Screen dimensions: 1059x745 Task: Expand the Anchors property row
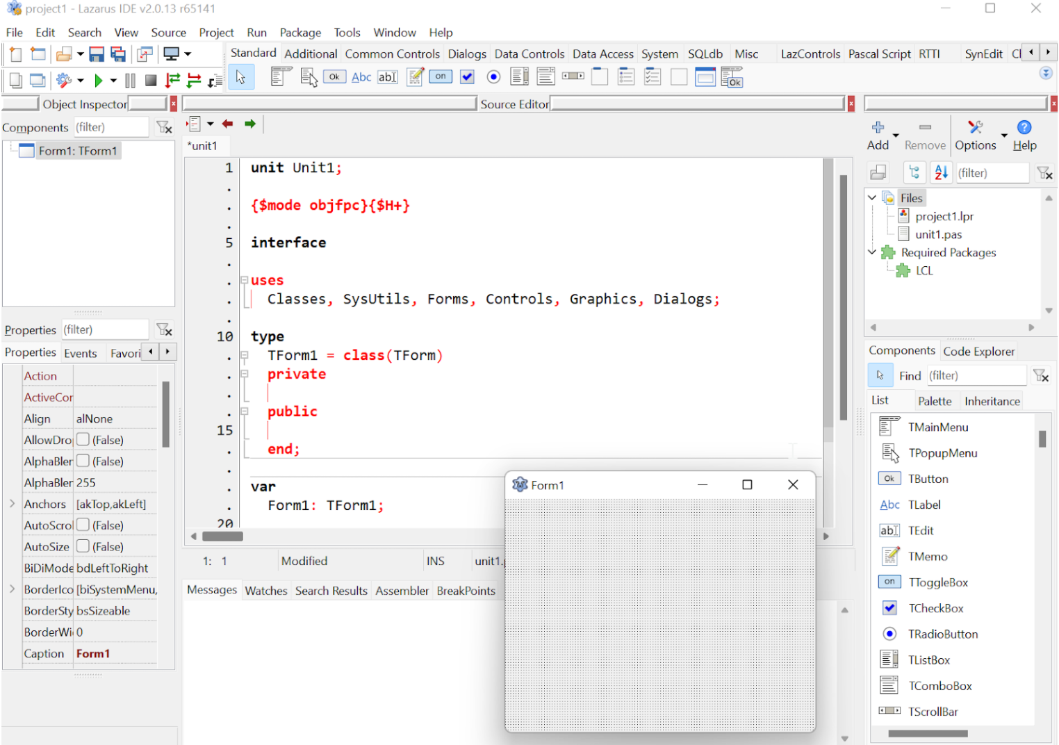point(11,504)
